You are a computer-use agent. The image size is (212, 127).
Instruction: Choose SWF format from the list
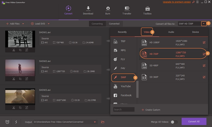123,77
